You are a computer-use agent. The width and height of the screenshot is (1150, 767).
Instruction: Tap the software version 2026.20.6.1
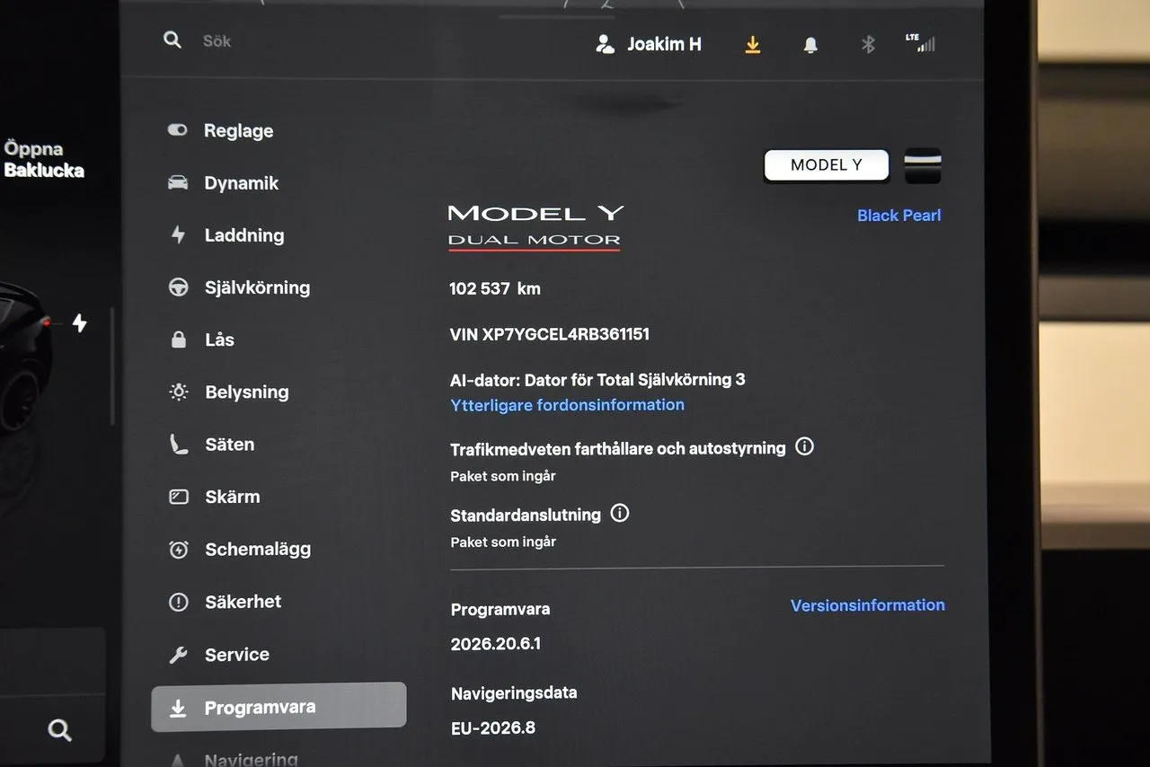point(496,644)
